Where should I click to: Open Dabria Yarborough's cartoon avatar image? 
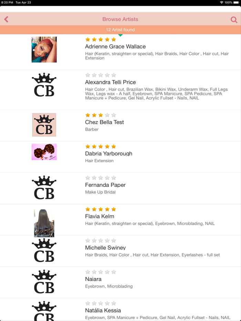[44, 152]
